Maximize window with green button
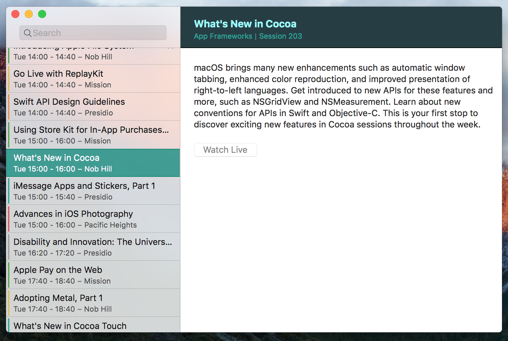The image size is (508, 341). (42, 14)
